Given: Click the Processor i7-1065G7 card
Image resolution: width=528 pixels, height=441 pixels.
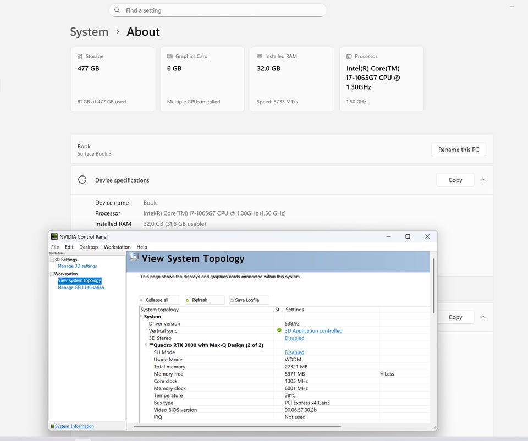Looking at the screenshot, I should (382, 79).
